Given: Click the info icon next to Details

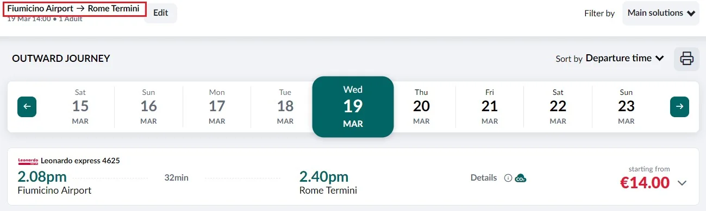Looking at the screenshot, I should pyautogui.click(x=508, y=178).
